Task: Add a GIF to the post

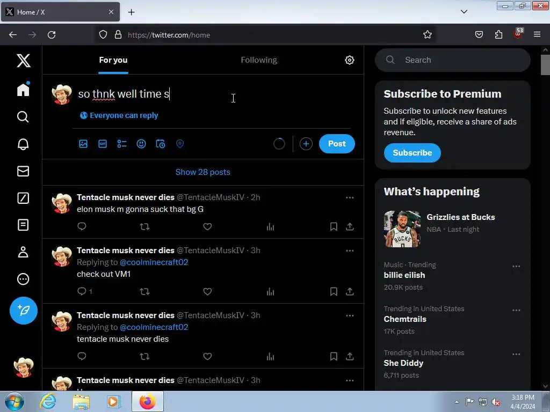Action: coord(103,144)
